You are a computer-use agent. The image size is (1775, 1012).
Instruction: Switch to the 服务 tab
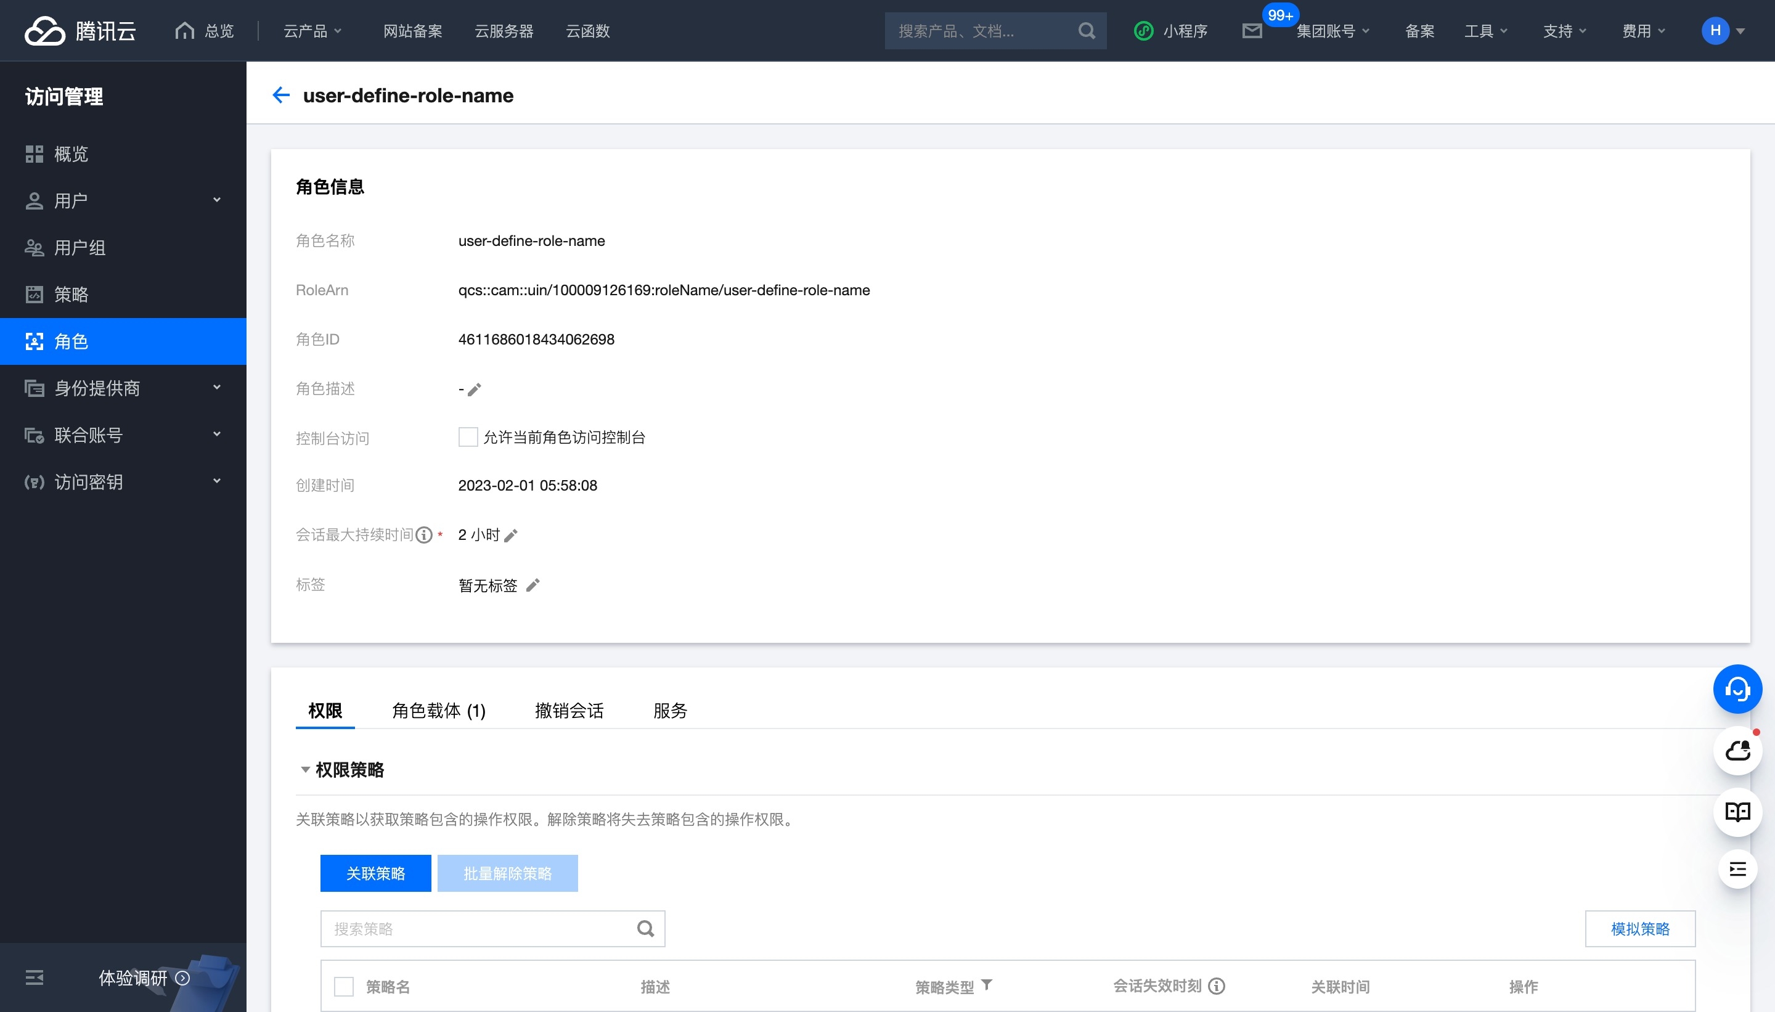click(x=670, y=711)
